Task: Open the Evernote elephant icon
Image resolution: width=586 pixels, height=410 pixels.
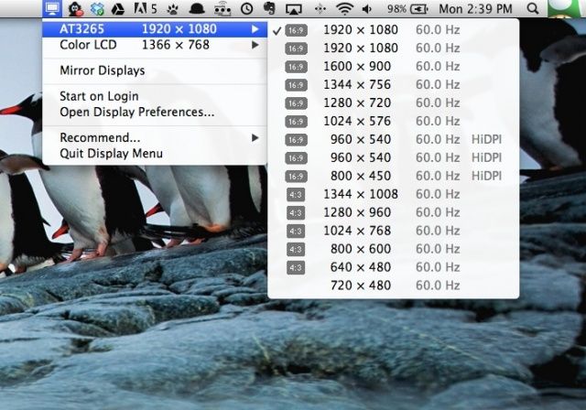Action: pyautogui.click(x=270, y=9)
